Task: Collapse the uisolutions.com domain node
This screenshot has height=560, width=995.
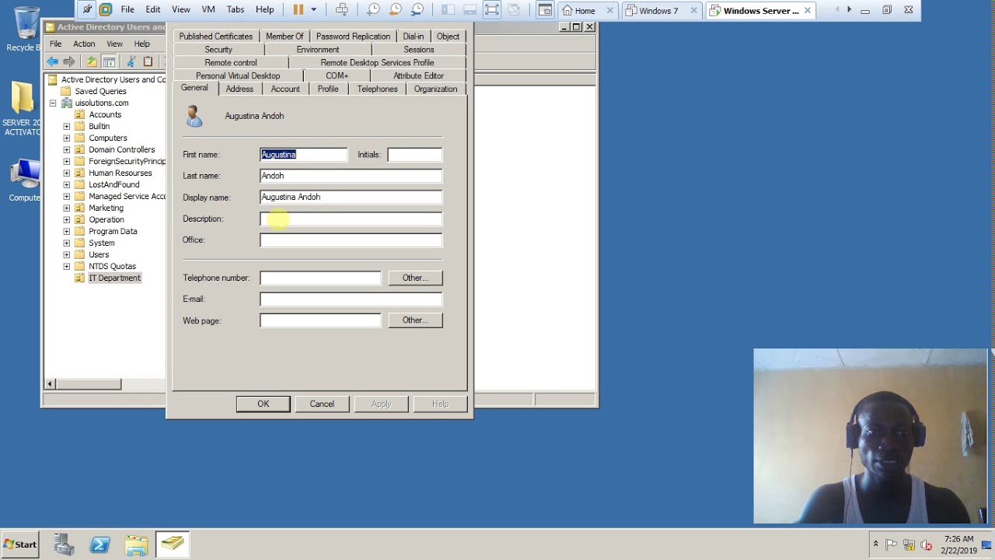Action: point(53,103)
